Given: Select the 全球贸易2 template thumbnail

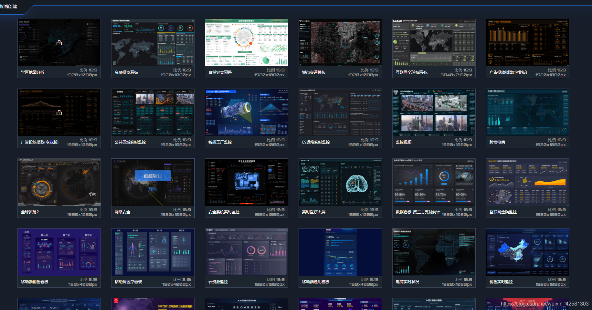Looking at the screenshot, I should [59, 182].
